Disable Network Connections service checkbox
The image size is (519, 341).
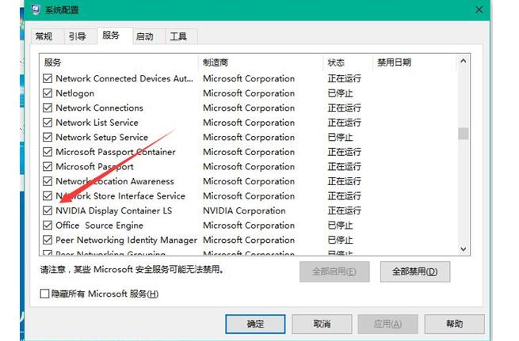[x=48, y=108]
